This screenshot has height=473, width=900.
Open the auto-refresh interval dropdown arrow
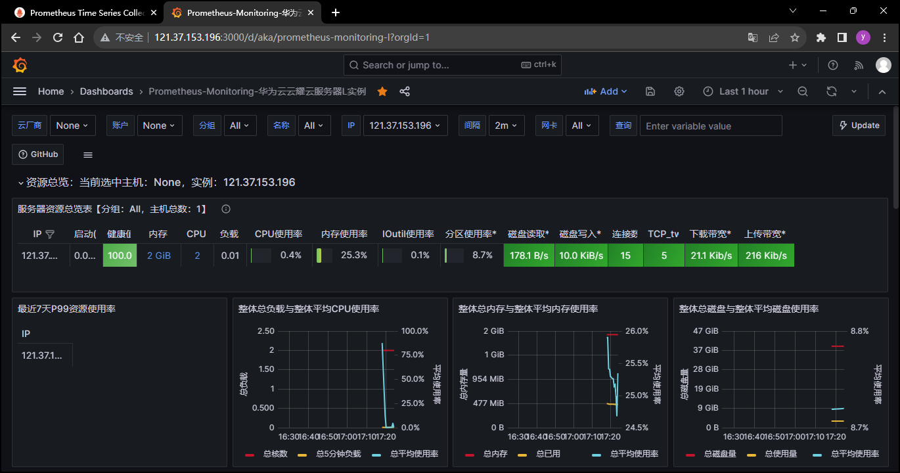tap(854, 91)
